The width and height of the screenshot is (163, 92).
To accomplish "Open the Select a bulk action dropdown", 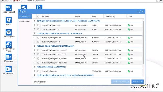I will point(120,82).
